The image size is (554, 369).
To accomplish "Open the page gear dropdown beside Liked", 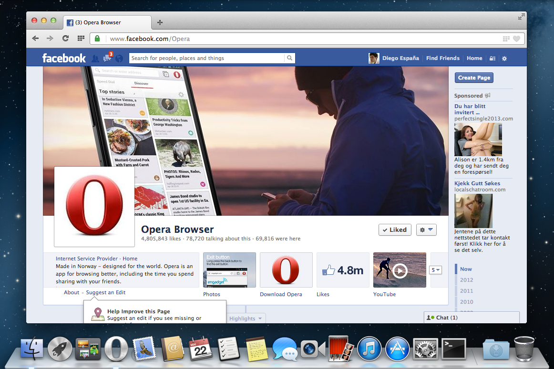I will [x=426, y=229].
